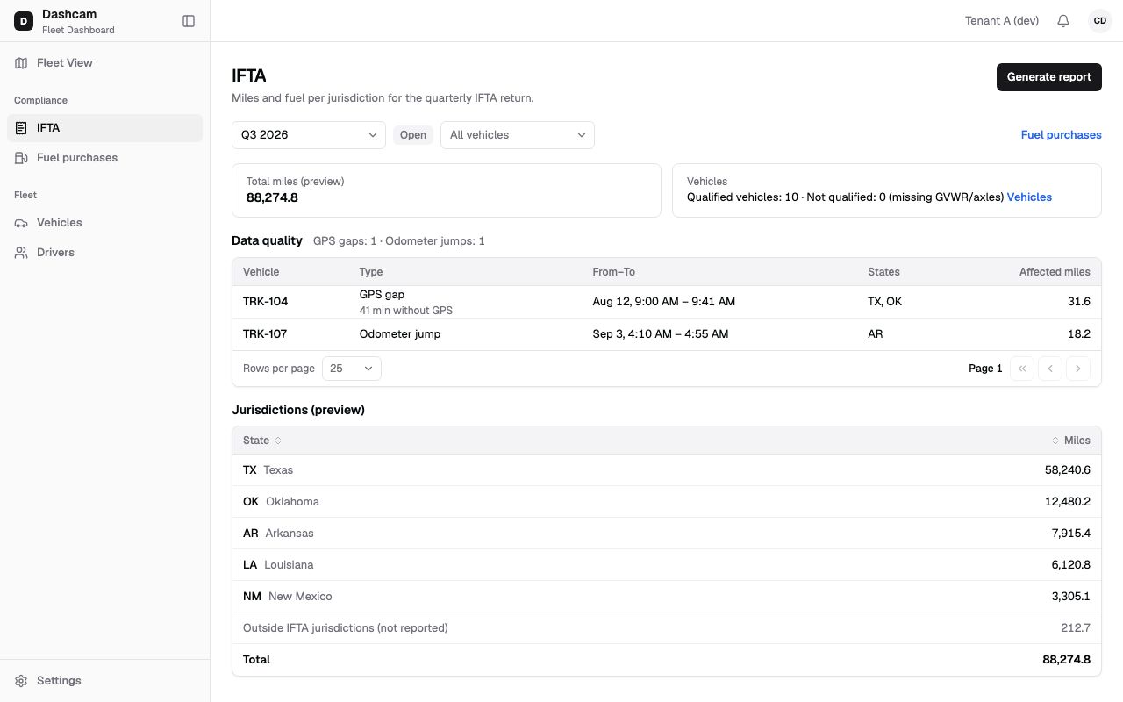Select Fuel purchases in sidebar menu
Image resolution: width=1123 pixels, height=702 pixels.
tap(105, 158)
